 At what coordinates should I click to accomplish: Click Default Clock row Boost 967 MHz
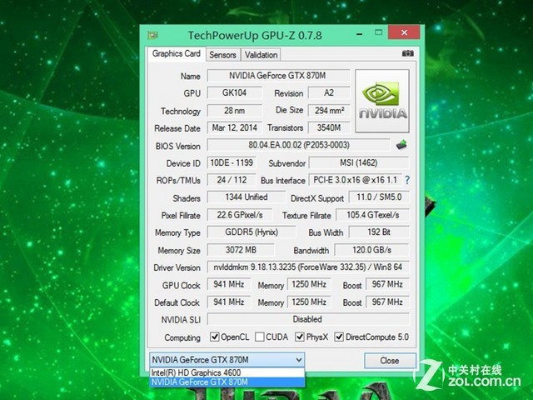tap(387, 302)
